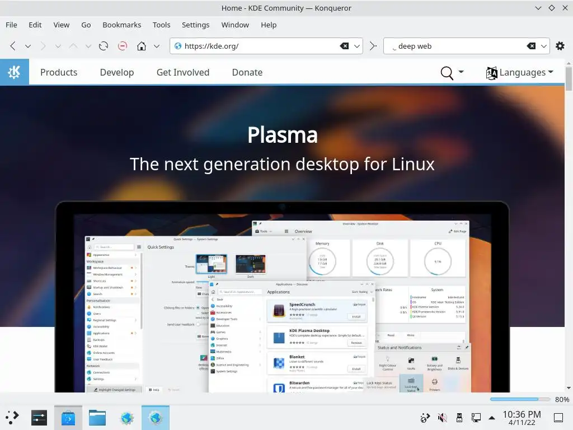Expand the website search dropdown caret
This screenshot has width=573, height=430.
tap(461, 72)
